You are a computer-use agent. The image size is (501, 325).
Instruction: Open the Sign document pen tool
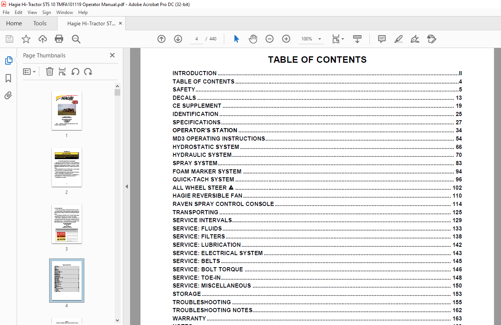click(415, 39)
